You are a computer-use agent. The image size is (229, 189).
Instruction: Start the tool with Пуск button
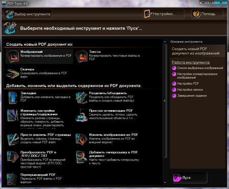pyautogui.click(x=189, y=178)
